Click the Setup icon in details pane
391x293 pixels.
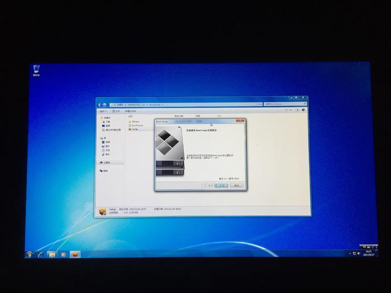click(102, 212)
